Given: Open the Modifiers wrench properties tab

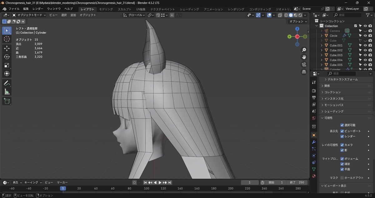Looking at the screenshot, I should [314, 142].
